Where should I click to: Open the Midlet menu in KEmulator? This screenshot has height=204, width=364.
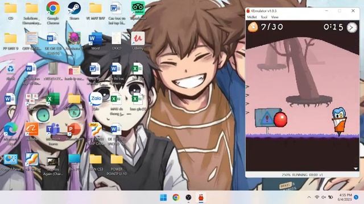251,17
